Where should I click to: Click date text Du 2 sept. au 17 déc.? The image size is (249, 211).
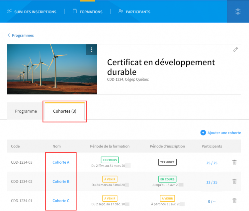(108, 204)
